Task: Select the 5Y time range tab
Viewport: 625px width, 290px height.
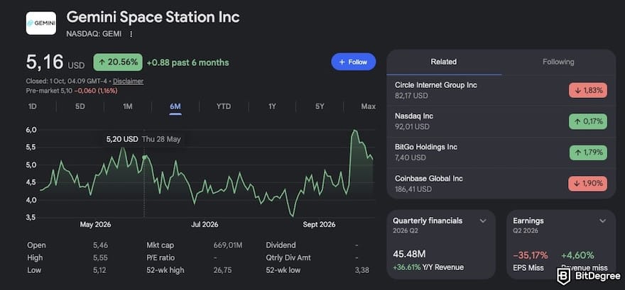Action: [x=320, y=106]
